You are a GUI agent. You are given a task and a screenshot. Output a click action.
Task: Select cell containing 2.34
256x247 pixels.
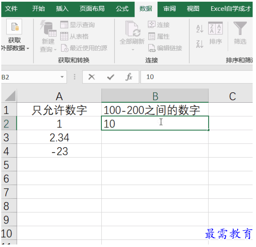[x=59, y=137]
